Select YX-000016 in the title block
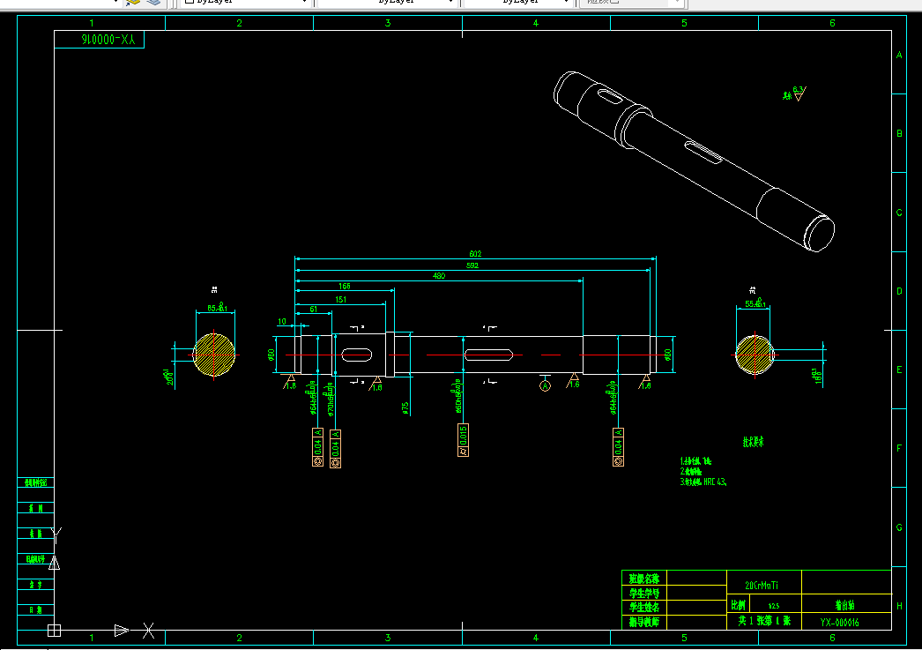 [840, 622]
